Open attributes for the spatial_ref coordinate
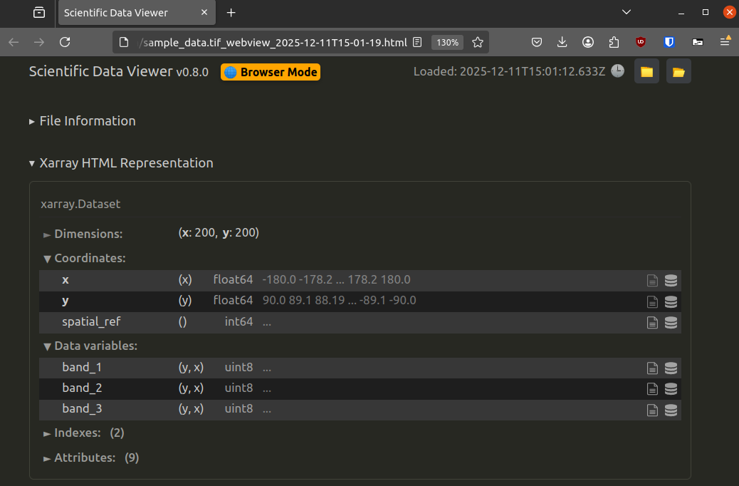This screenshot has width=739, height=486. tap(653, 322)
